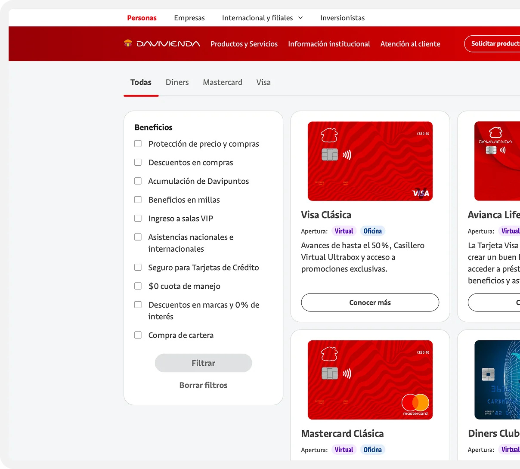Click Virtual tag under Diners Club
Screen dimensions: 520x469
point(510,450)
